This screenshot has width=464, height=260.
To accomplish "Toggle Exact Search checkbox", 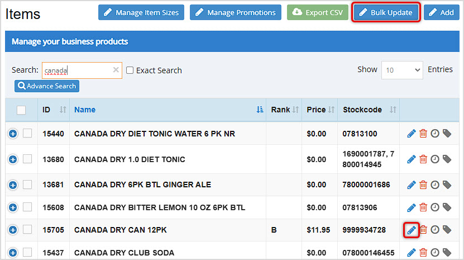I will [130, 70].
